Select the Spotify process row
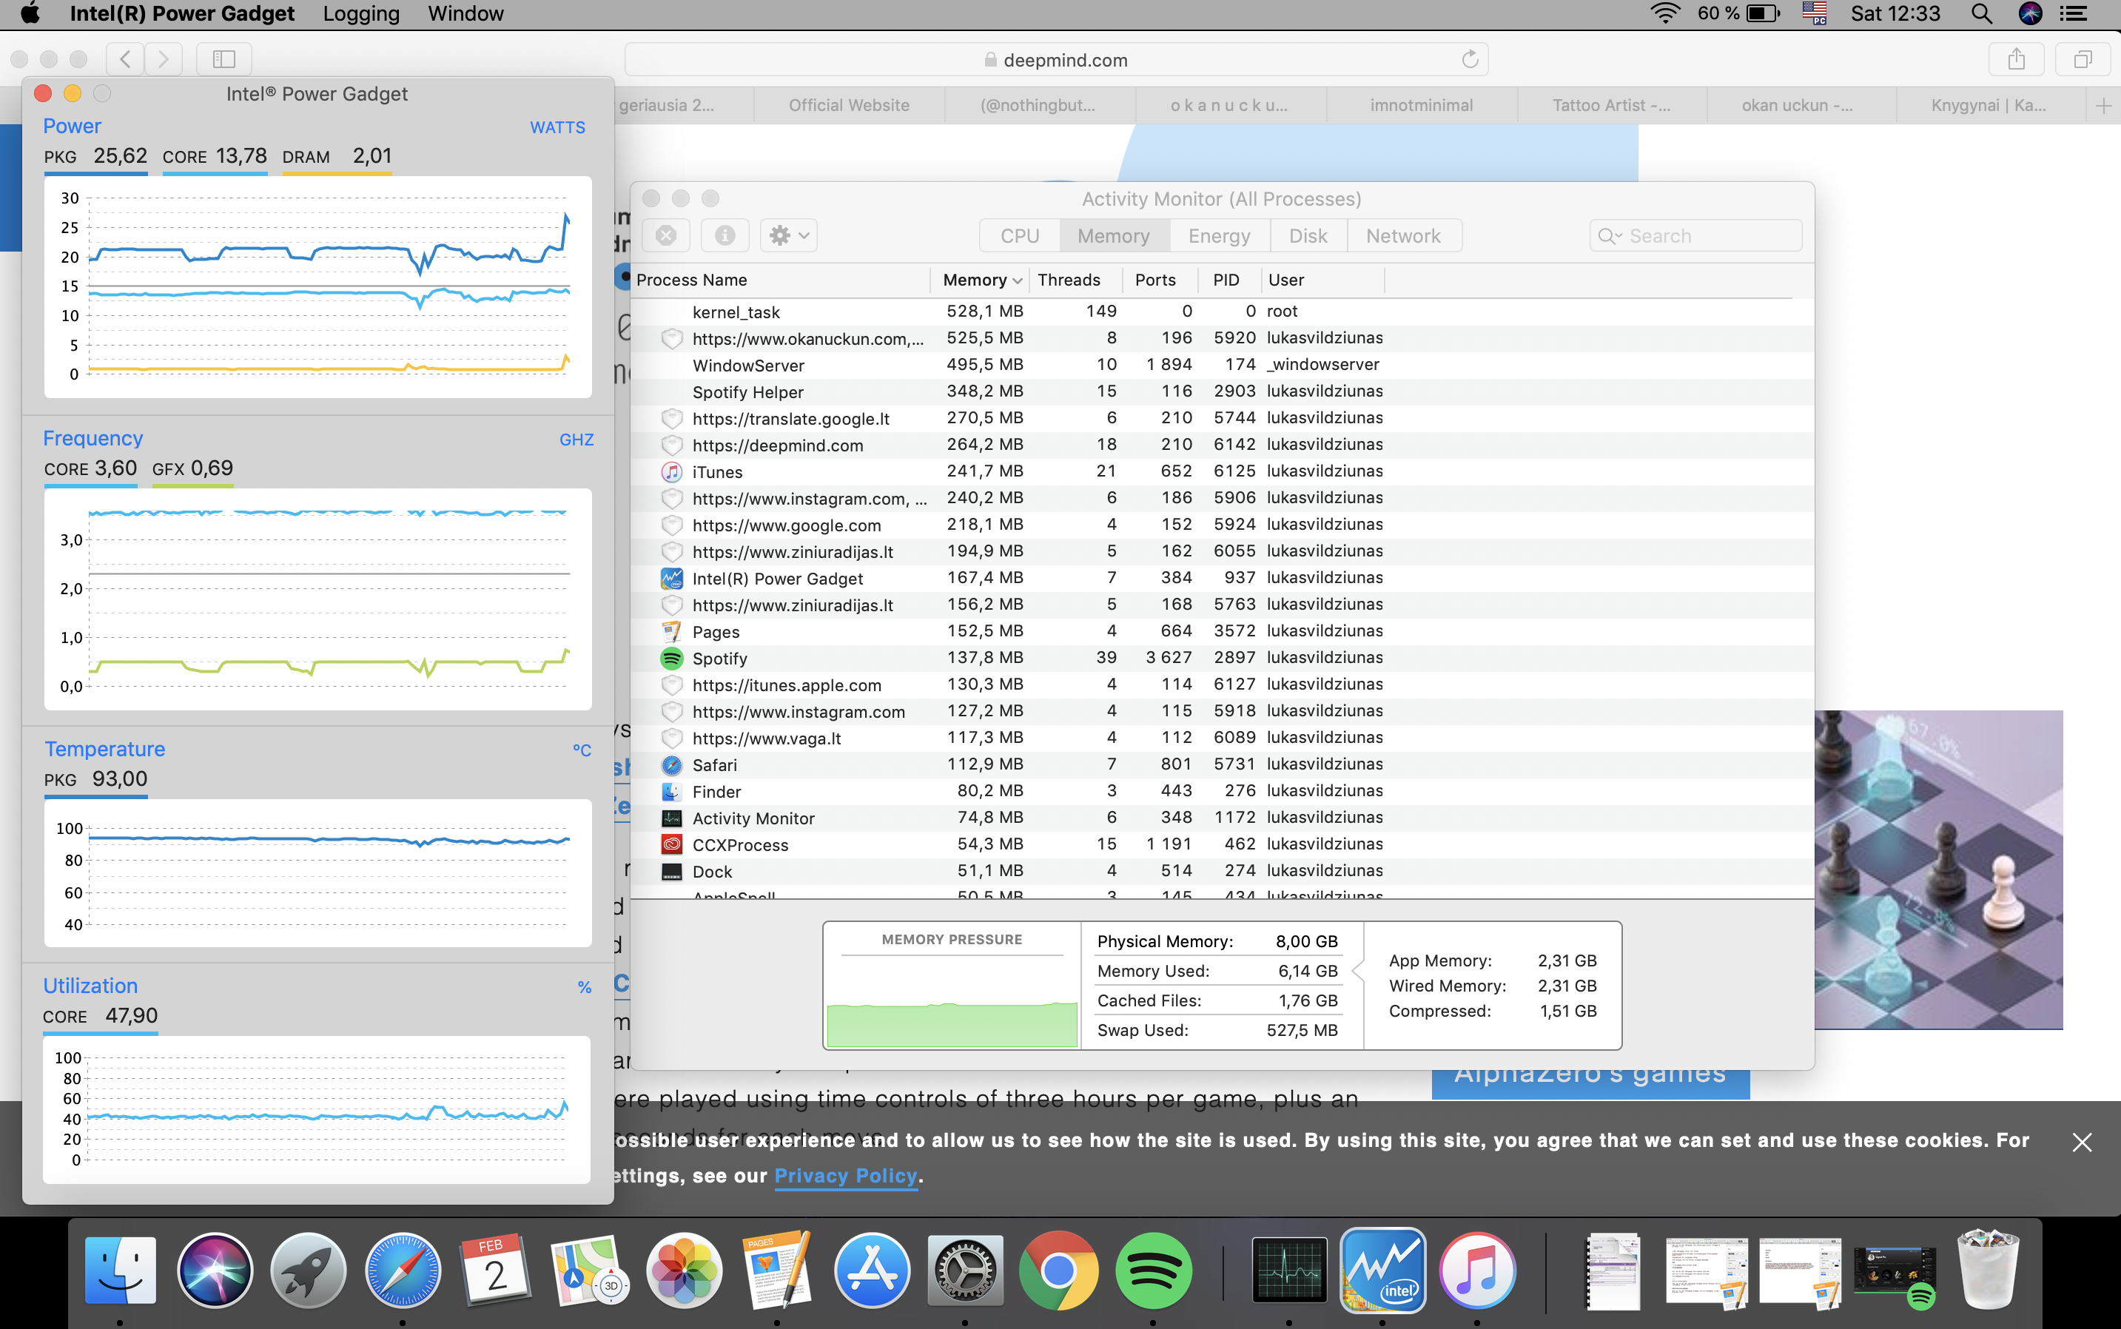This screenshot has height=1329, width=2121. point(720,659)
